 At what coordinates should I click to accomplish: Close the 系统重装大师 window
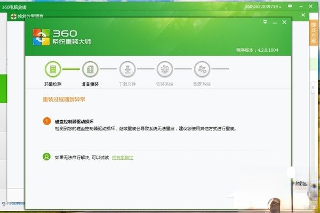[284, 22]
